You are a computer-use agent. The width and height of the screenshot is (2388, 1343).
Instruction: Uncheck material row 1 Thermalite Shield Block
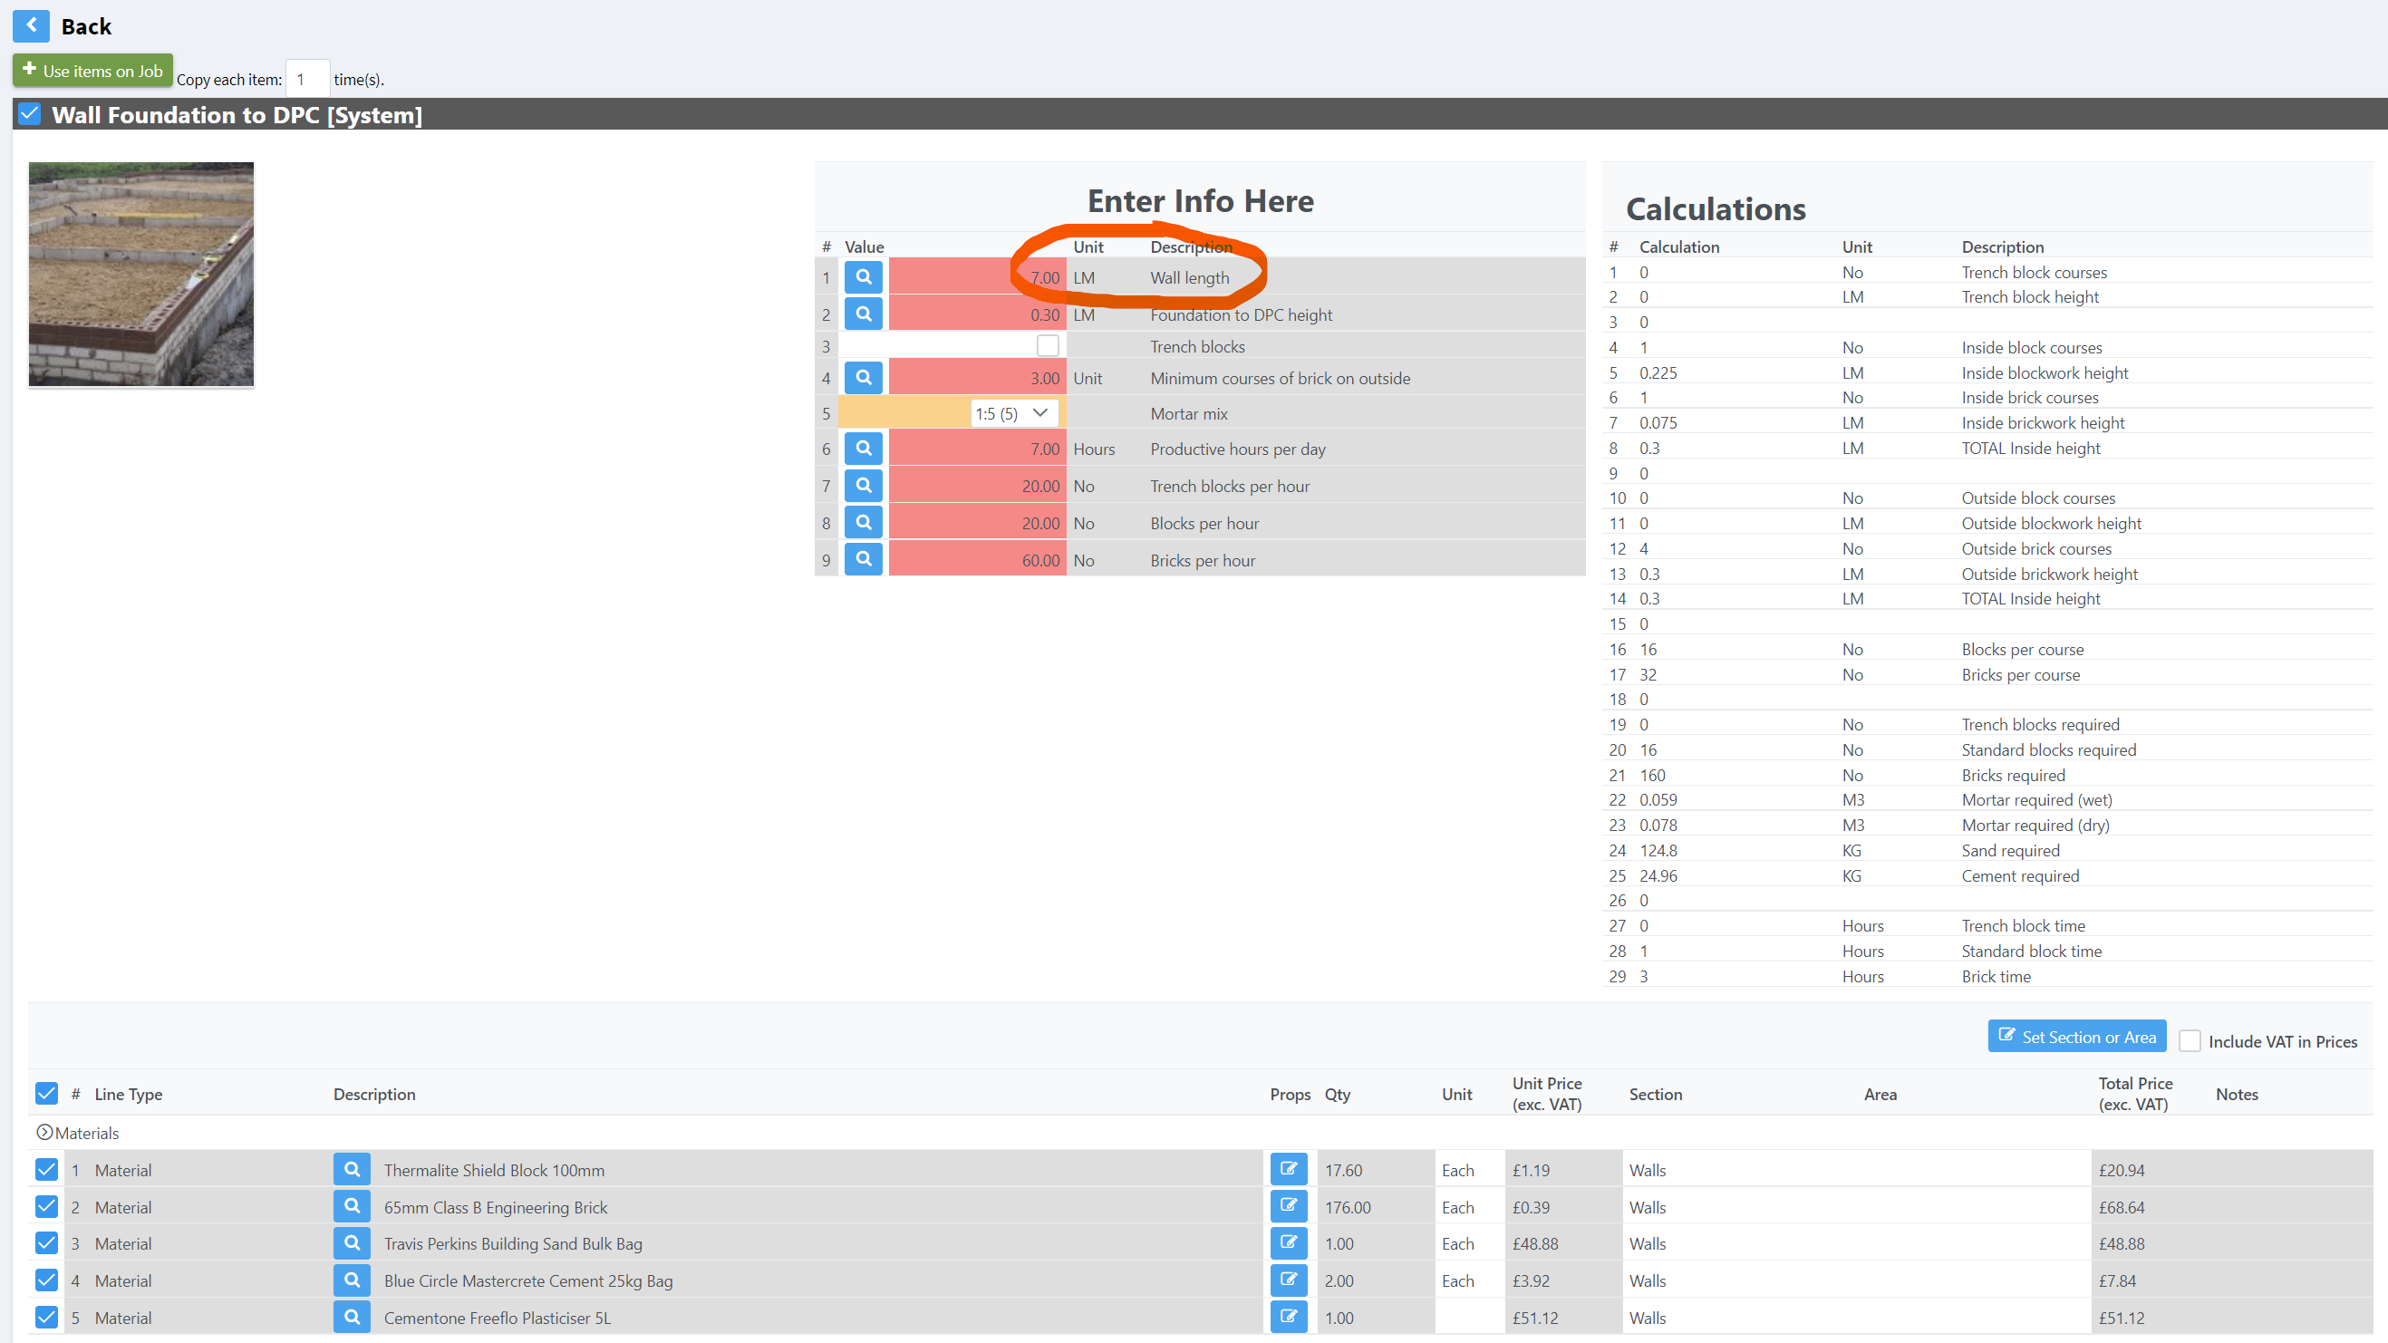click(46, 1170)
